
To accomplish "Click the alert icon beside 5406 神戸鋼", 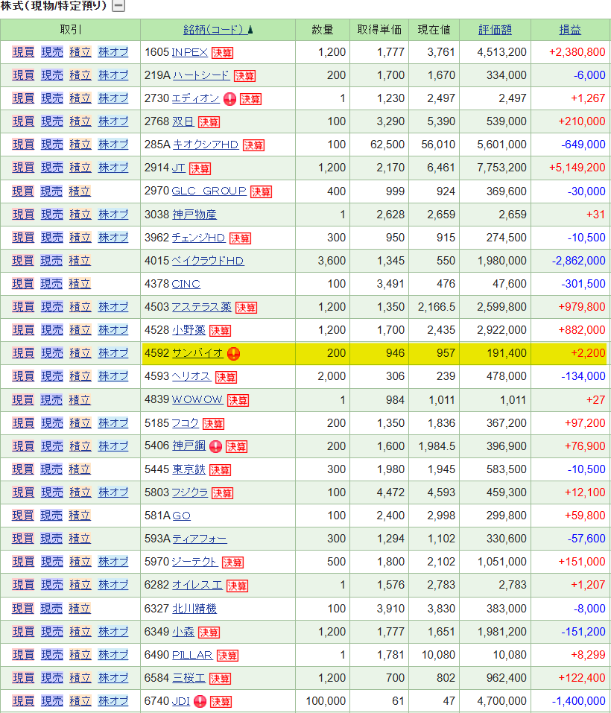I will coord(215,446).
